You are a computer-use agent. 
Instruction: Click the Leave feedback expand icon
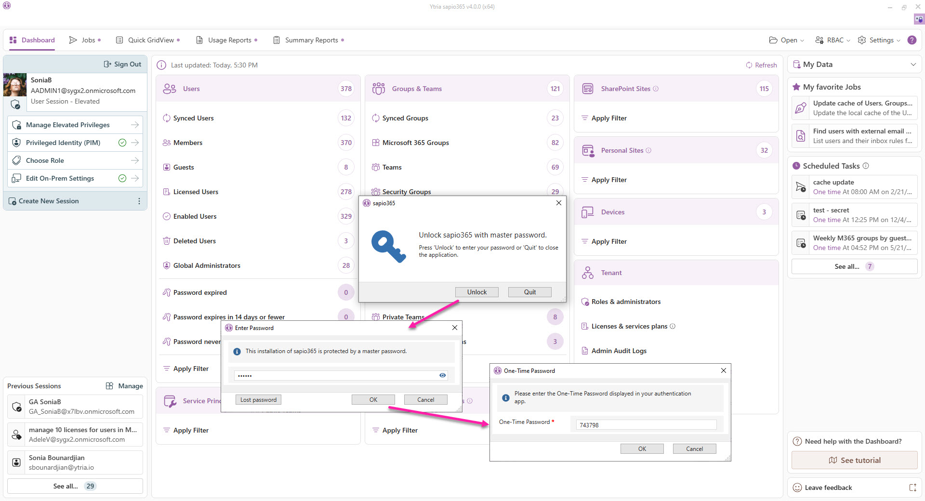tap(912, 488)
